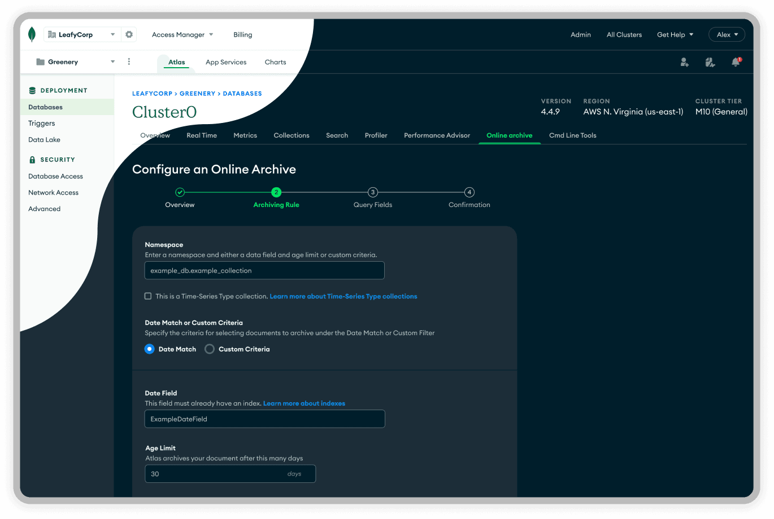Switch to the Performance Advisor tab
The image size is (774, 519).
click(x=437, y=135)
